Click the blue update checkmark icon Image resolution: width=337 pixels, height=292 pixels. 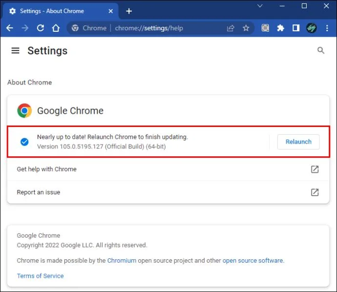coord(24,142)
